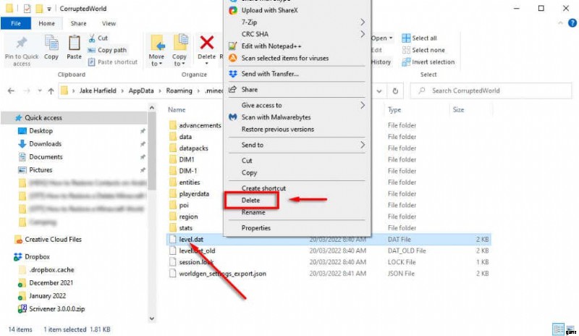579x336 pixels.
Task: Click the Move to folder icon
Action: [156, 43]
